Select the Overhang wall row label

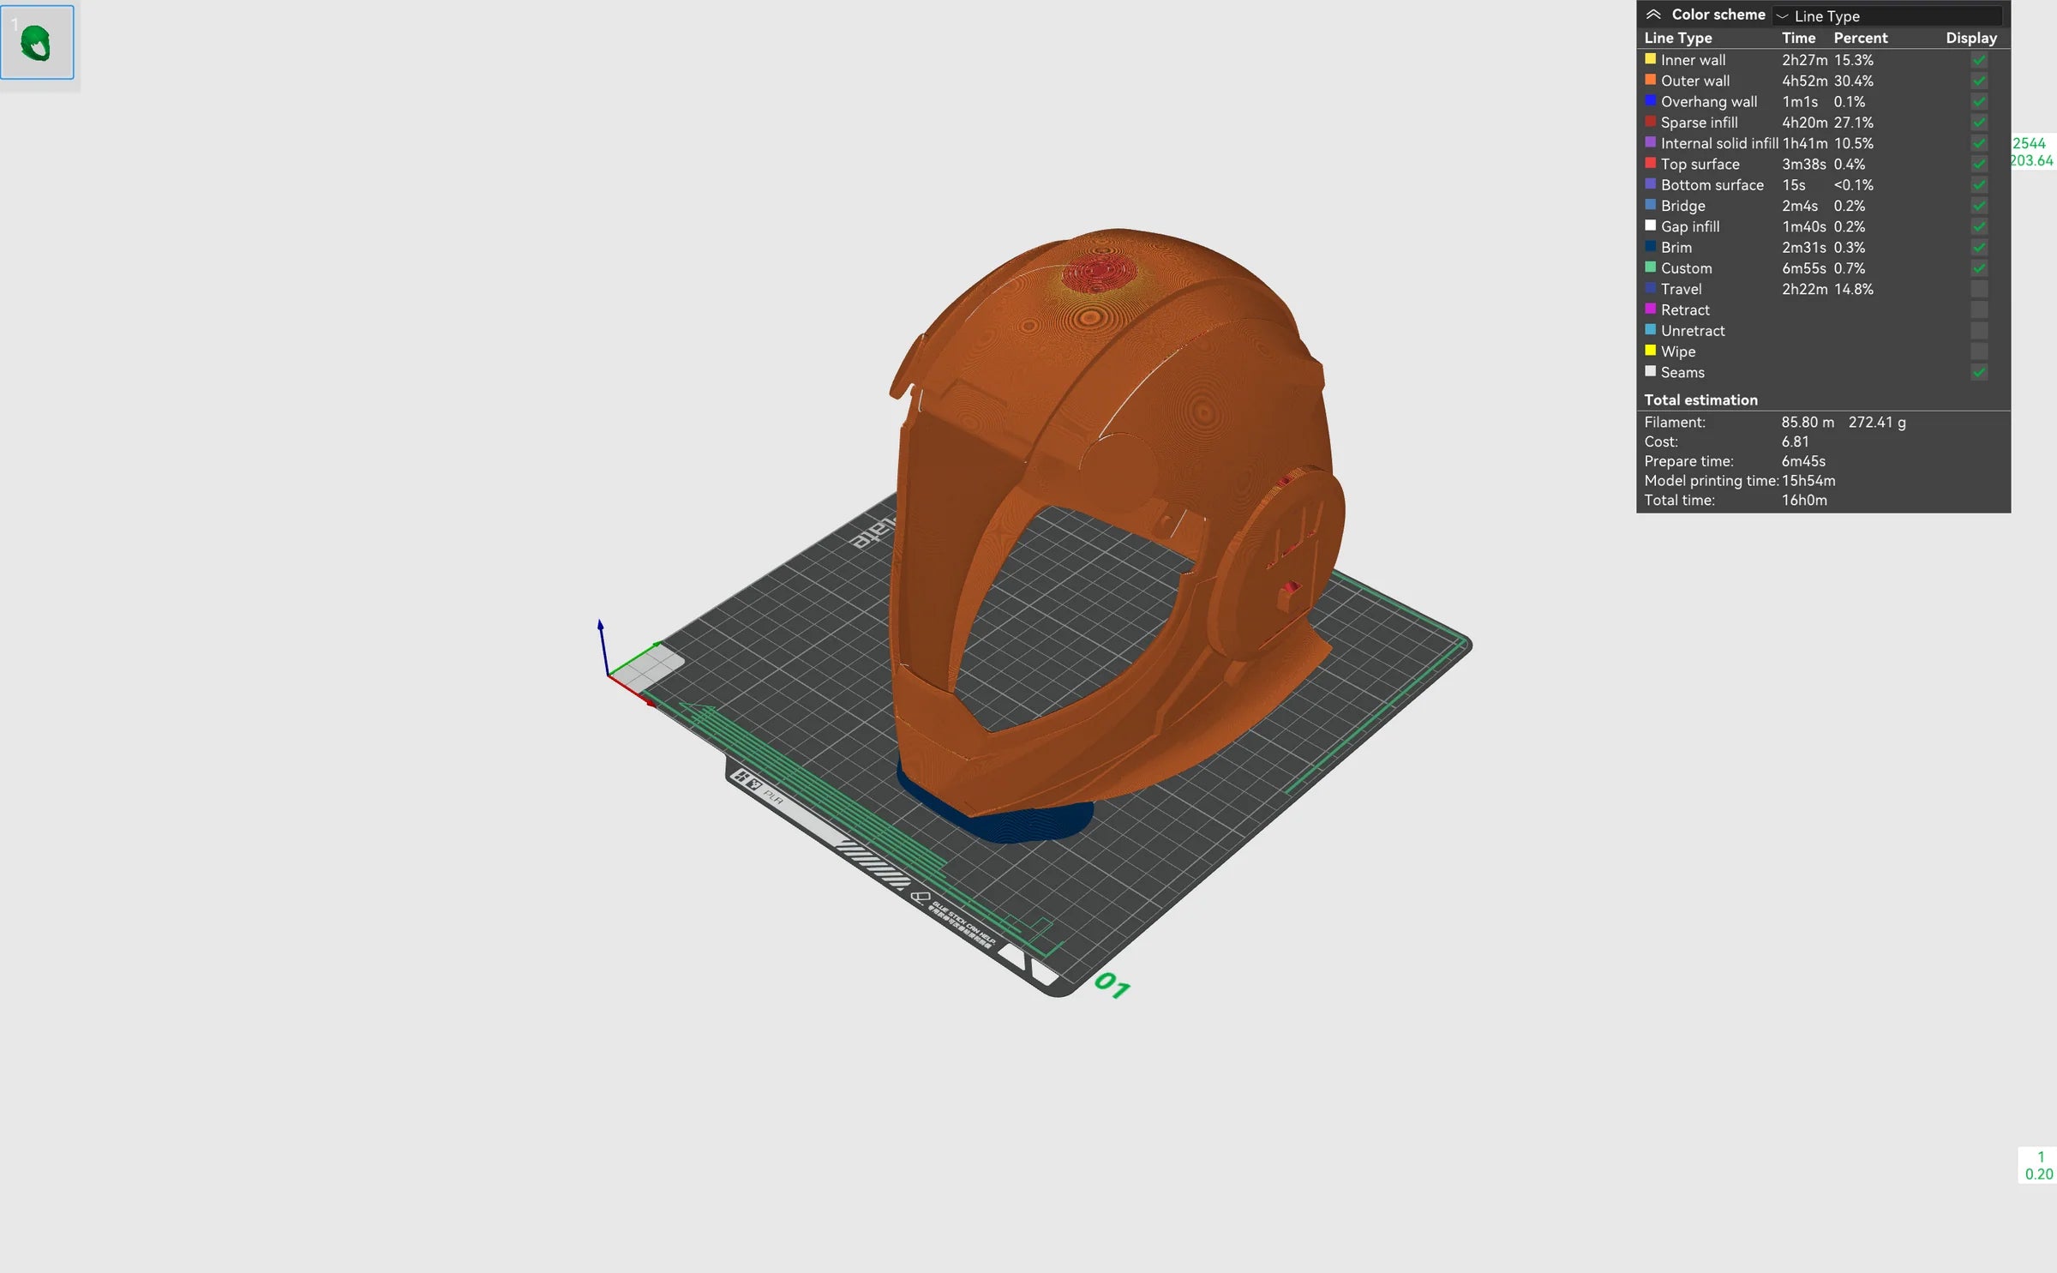(x=1708, y=102)
